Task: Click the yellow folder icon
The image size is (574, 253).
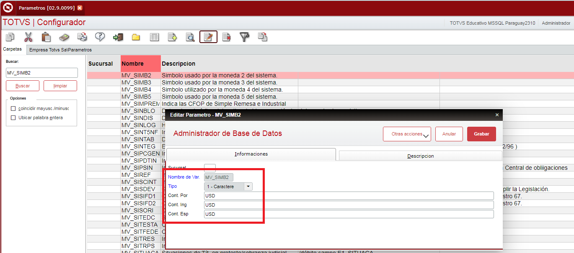Action: tap(136, 37)
